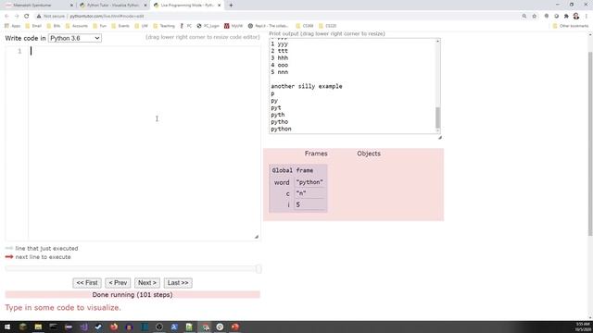Close the Python Tutor Visualize tab
Viewport: 593px width, 333px height.
click(x=145, y=6)
